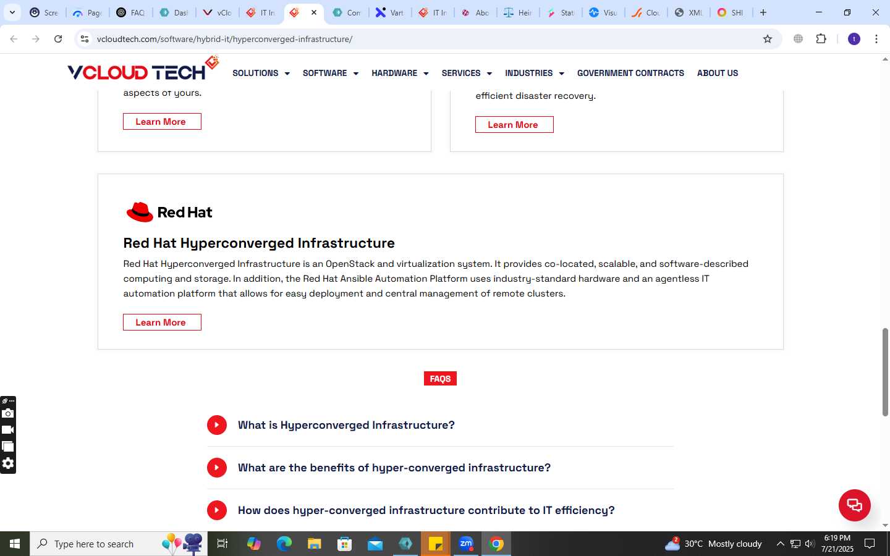Switch to the Visu browser tab
The height and width of the screenshot is (556, 890).
click(603, 12)
